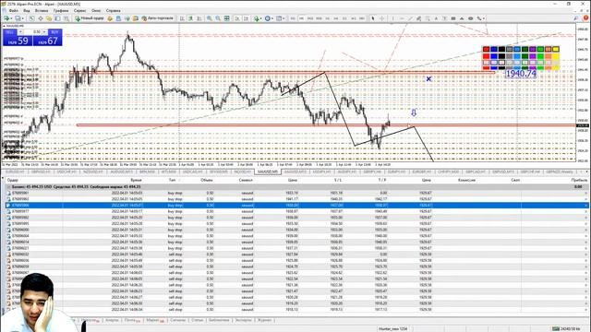Switch to the EURUSD,H1 chart tab
Viewport: 591px width, 332px height.
[x=15, y=172]
